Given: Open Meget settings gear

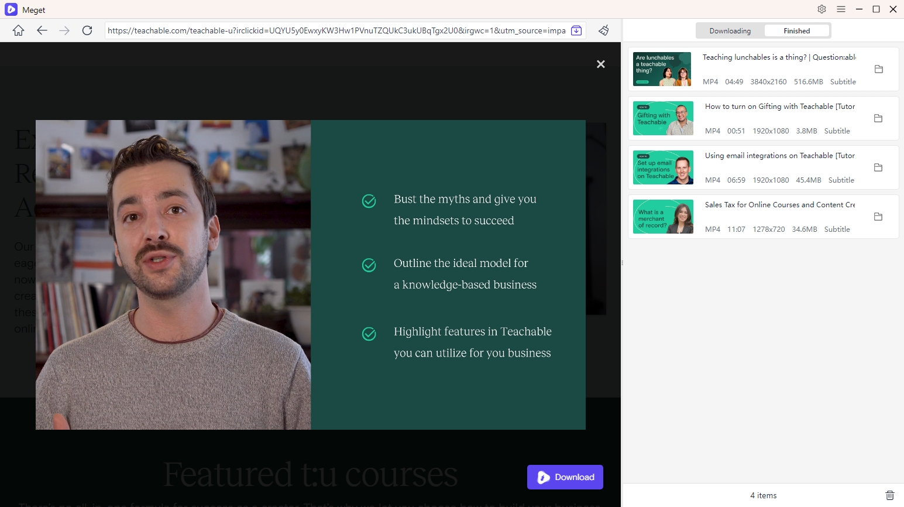Looking at the screenshot, I should point(821,9).
